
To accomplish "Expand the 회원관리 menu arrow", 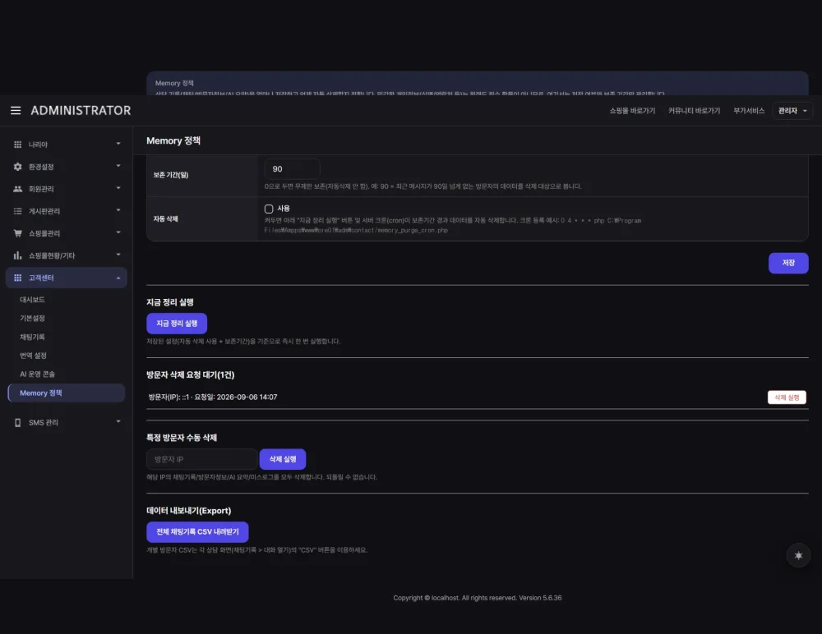I will (118, 188).
